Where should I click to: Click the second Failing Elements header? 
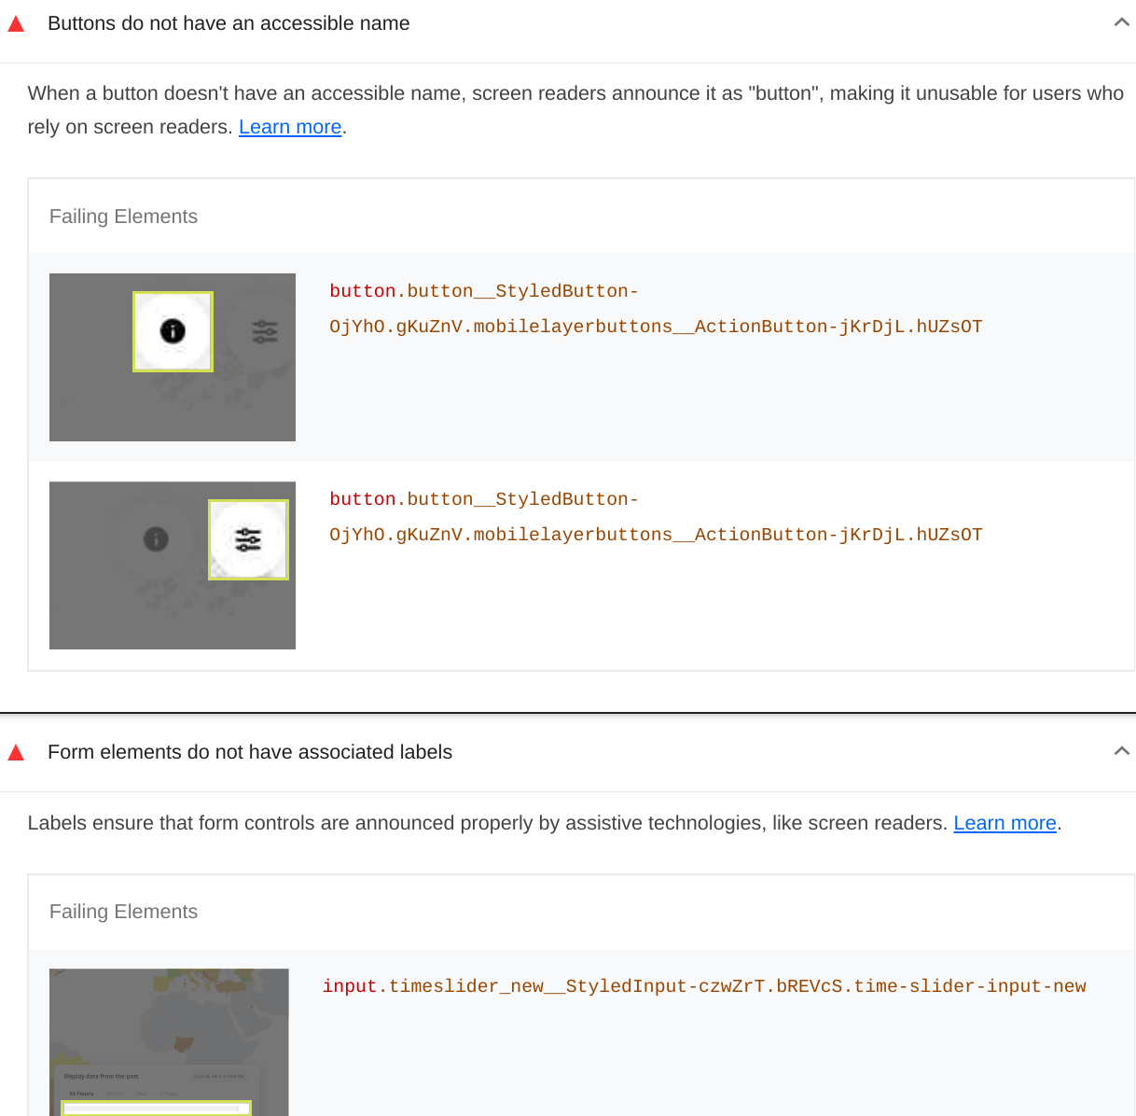123,911
